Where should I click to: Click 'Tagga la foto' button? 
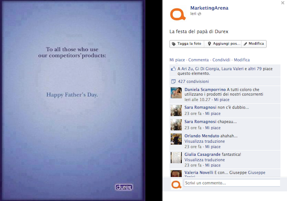pos(187,44)
